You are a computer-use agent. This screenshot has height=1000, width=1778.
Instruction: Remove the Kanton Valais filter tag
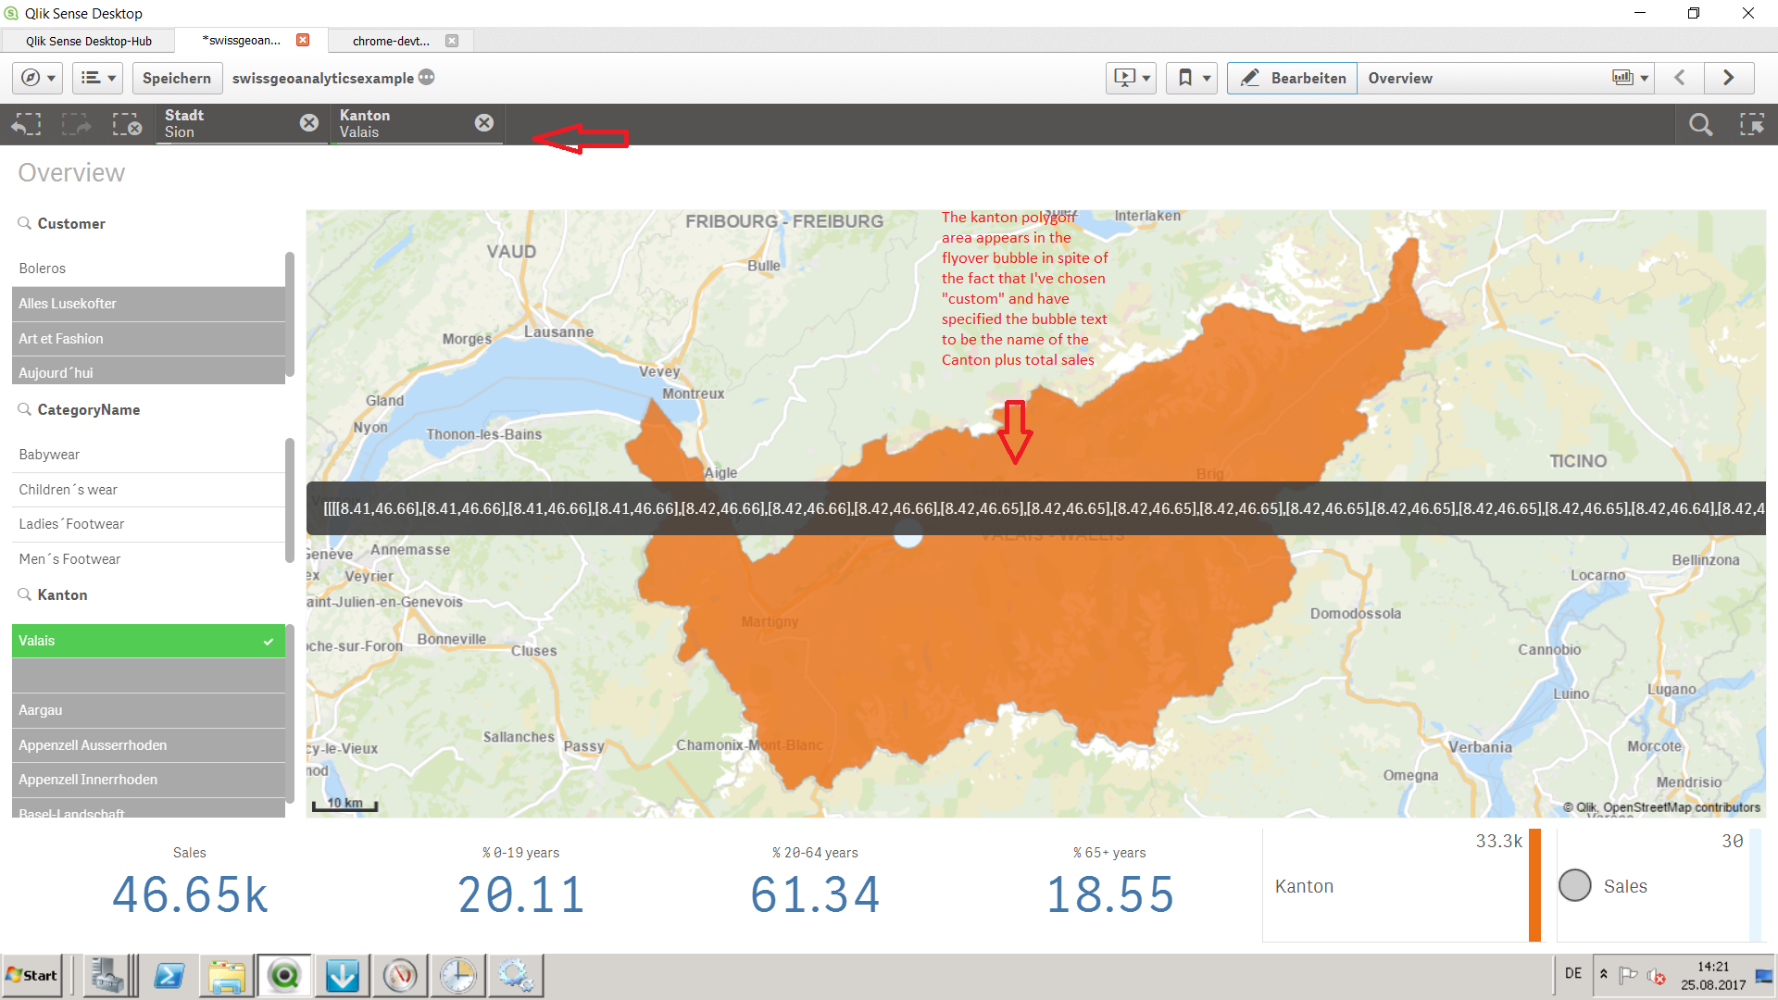point(485,122)
